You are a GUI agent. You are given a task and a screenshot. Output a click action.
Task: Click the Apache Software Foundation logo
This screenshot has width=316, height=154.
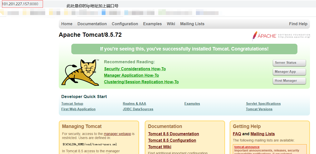[x=281, y=36]
